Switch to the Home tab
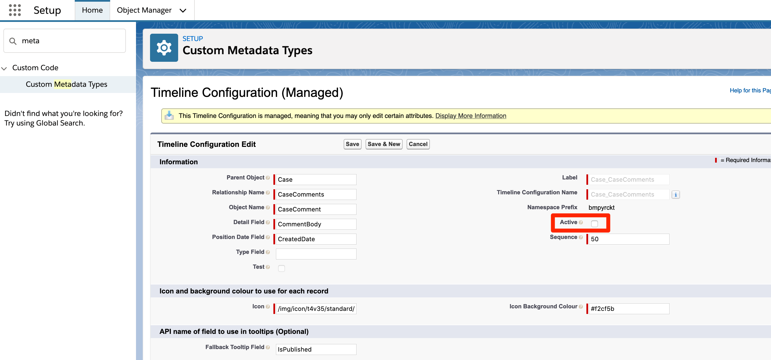 click(x=92, y=10)
